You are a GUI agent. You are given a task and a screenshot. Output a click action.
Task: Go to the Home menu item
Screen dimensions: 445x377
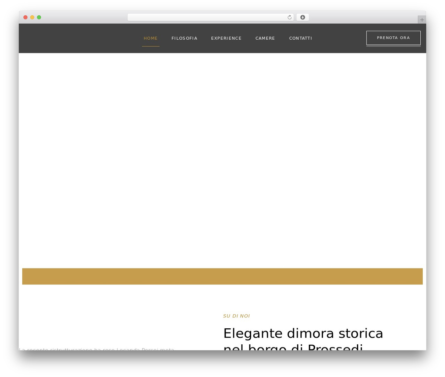151,38
